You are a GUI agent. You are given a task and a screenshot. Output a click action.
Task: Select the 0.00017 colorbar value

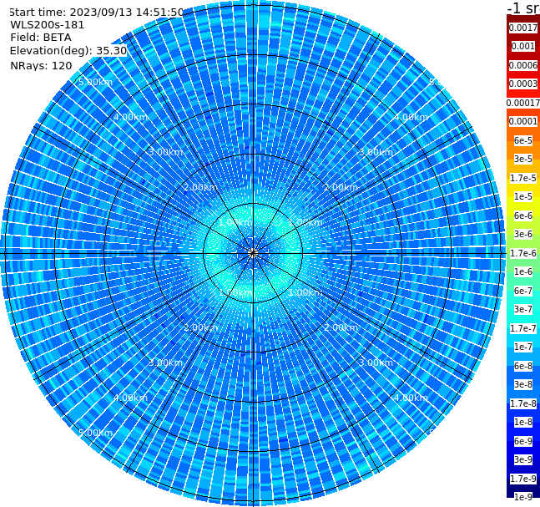tap(523, 103)
